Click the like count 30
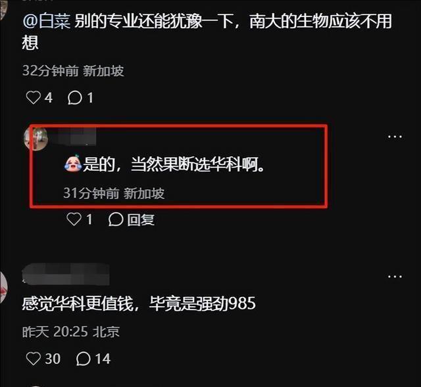421x387 pixels. tap(53, 359)
